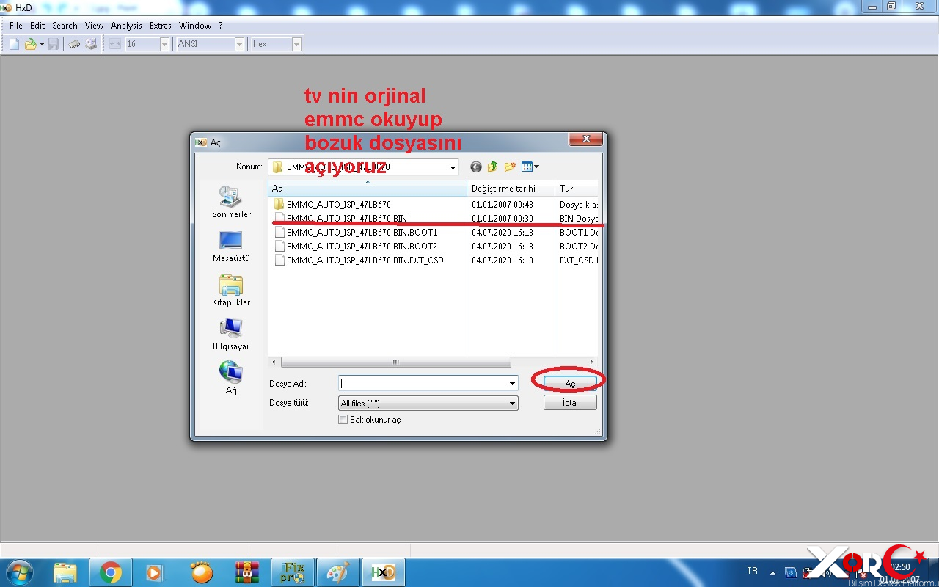Create new folder icon in dialog
Image resolution: width=939 pixels, height=587 pixels.
pos(510,167)
